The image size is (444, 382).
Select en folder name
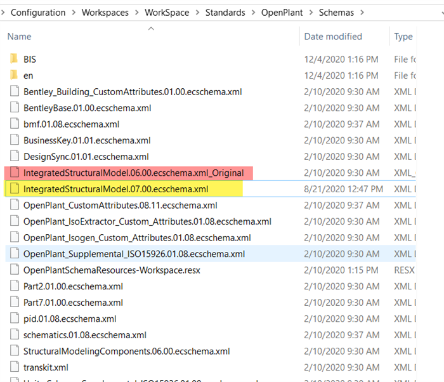(x=29, y=76)
